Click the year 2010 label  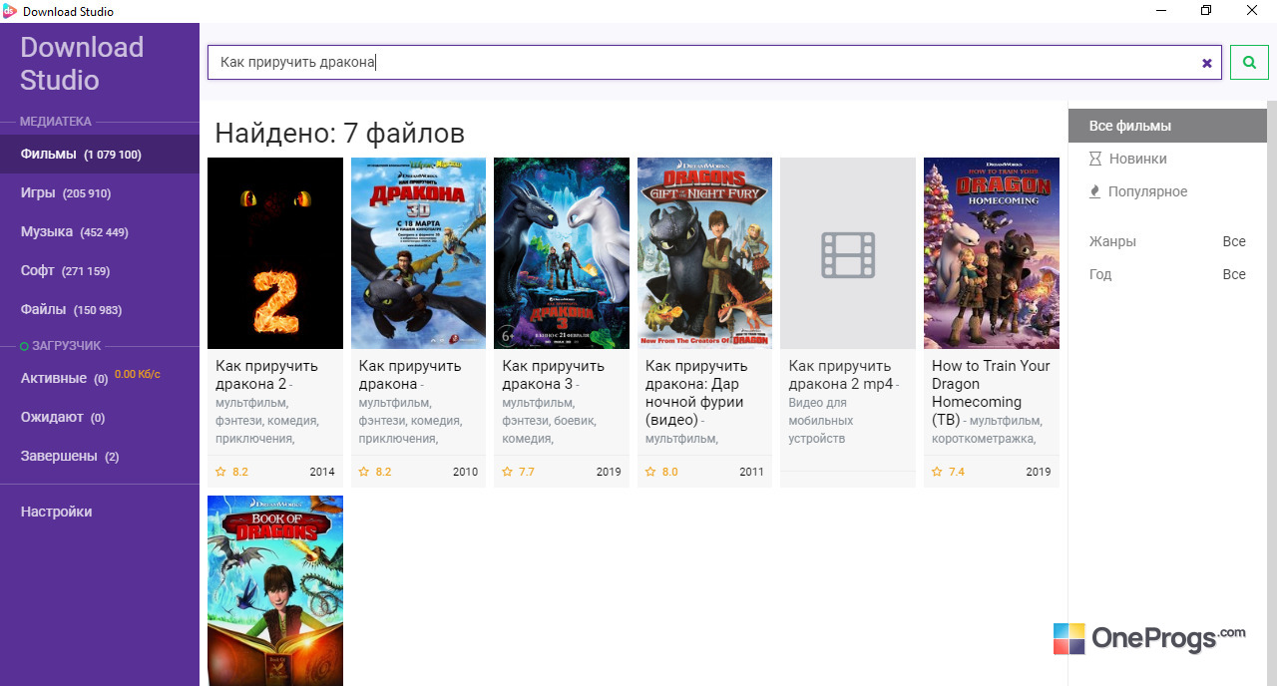466,472
